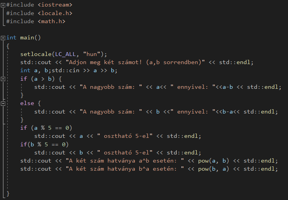Click the <math.h> header name
288x200 pixels.
click(52, 21)
